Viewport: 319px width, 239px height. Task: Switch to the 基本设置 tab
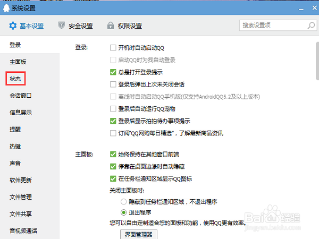pyautogui.click(x=27, y=26)
